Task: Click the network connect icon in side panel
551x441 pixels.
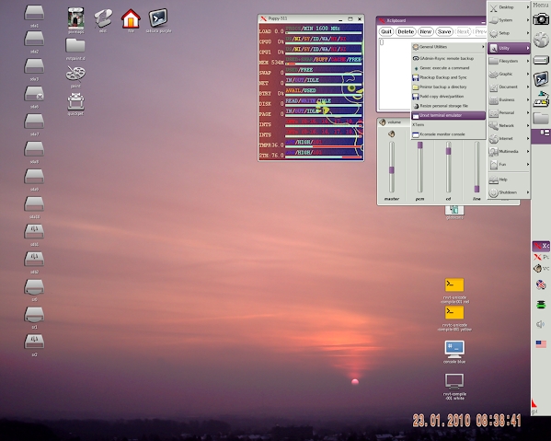Action: point(541,99)
